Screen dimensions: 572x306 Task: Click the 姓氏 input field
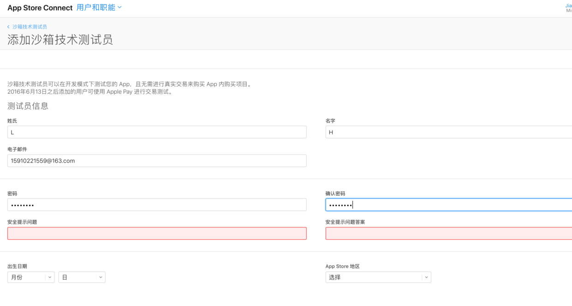157,132
